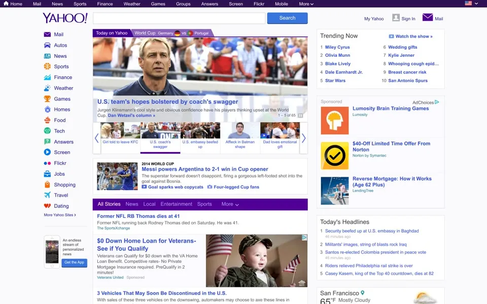The height and width of the screenshot is (304, 487).
Task: Open Messi powers Argentina headline
Action: click(x=204, y=169)
